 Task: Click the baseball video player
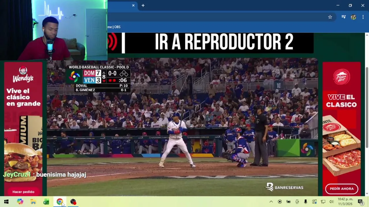(182, 127)
